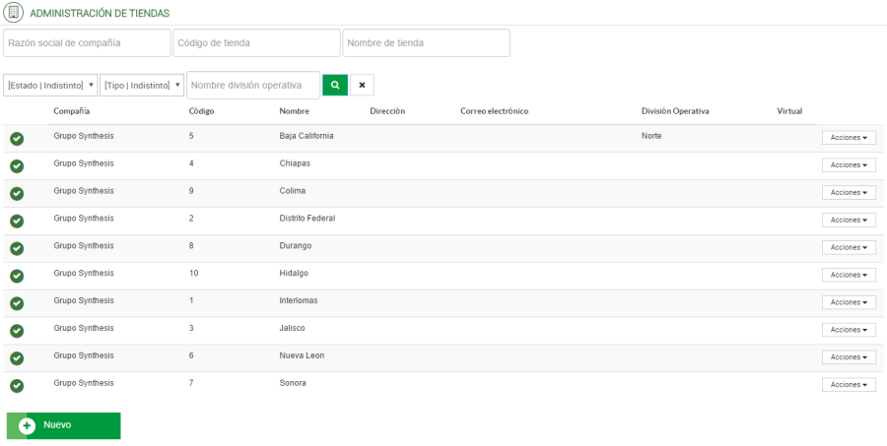Click Grupo Synthesis in the Sonora row
887x446 pixels.
coord(84,383)
